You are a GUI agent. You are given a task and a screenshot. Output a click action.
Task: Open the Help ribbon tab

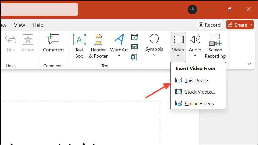[38, 25]
